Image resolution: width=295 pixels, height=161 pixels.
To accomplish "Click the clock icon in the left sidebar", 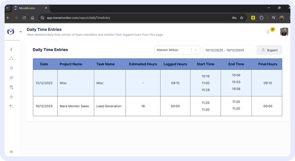I will [11, 97].
